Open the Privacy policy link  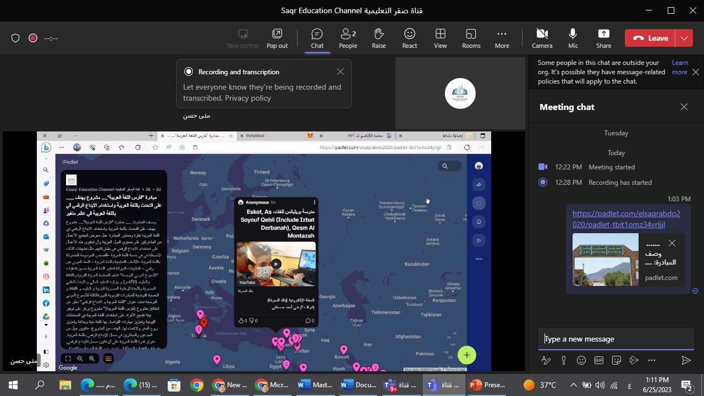point(248,98)
